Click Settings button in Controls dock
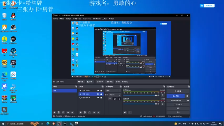Image resolution: width=224 pixels, height=126 pixels. (x=178, y=108)
